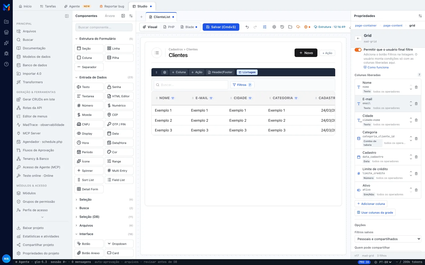Click the Salvar (Cmd+S) button
Image resolution: width=425 pixels, height=265 pixels.
[221, 27]
